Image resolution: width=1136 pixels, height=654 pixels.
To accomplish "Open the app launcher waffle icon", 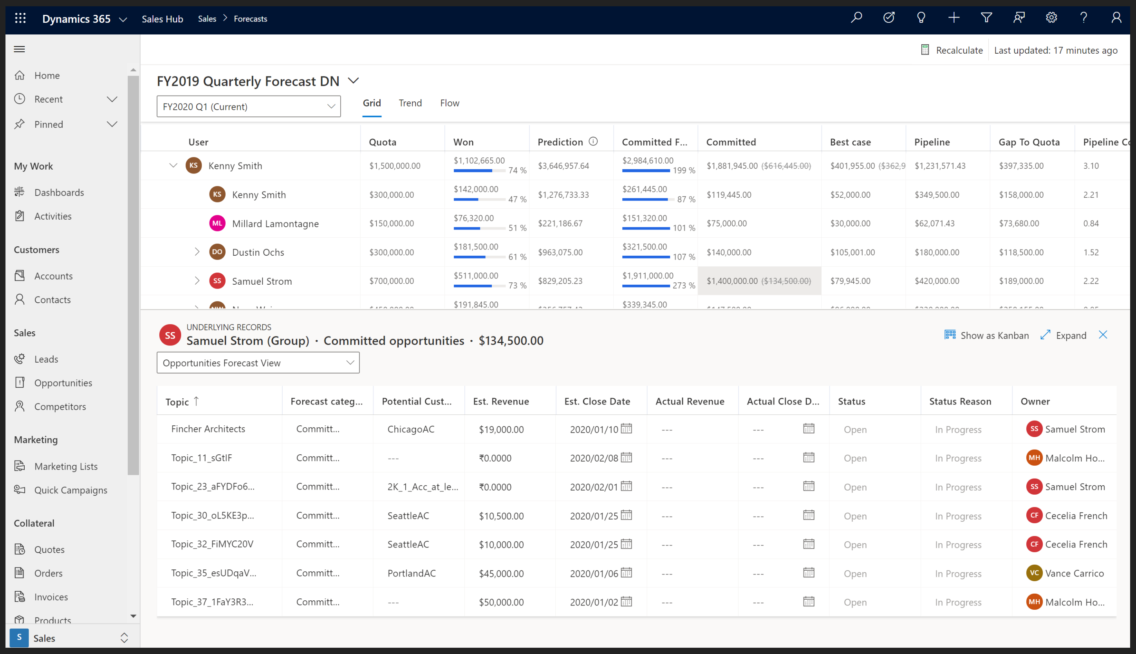I will 20,18.
